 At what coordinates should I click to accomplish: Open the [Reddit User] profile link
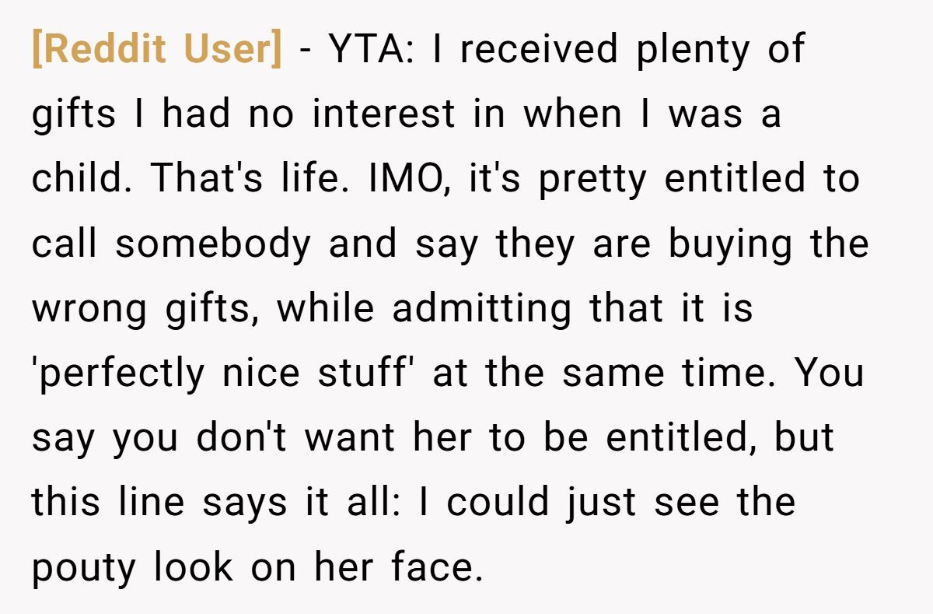[158, 51]
